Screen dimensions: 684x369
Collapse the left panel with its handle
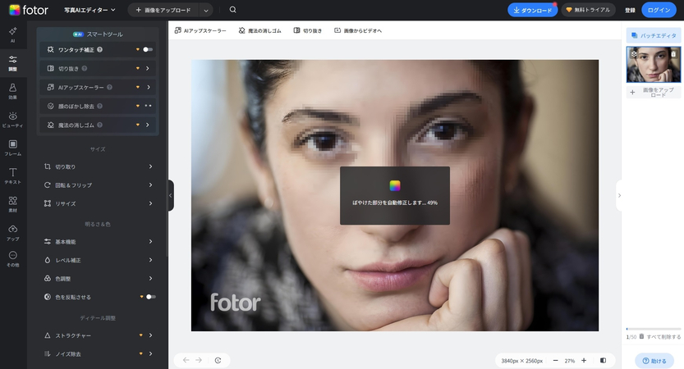(x=171, y=196)
